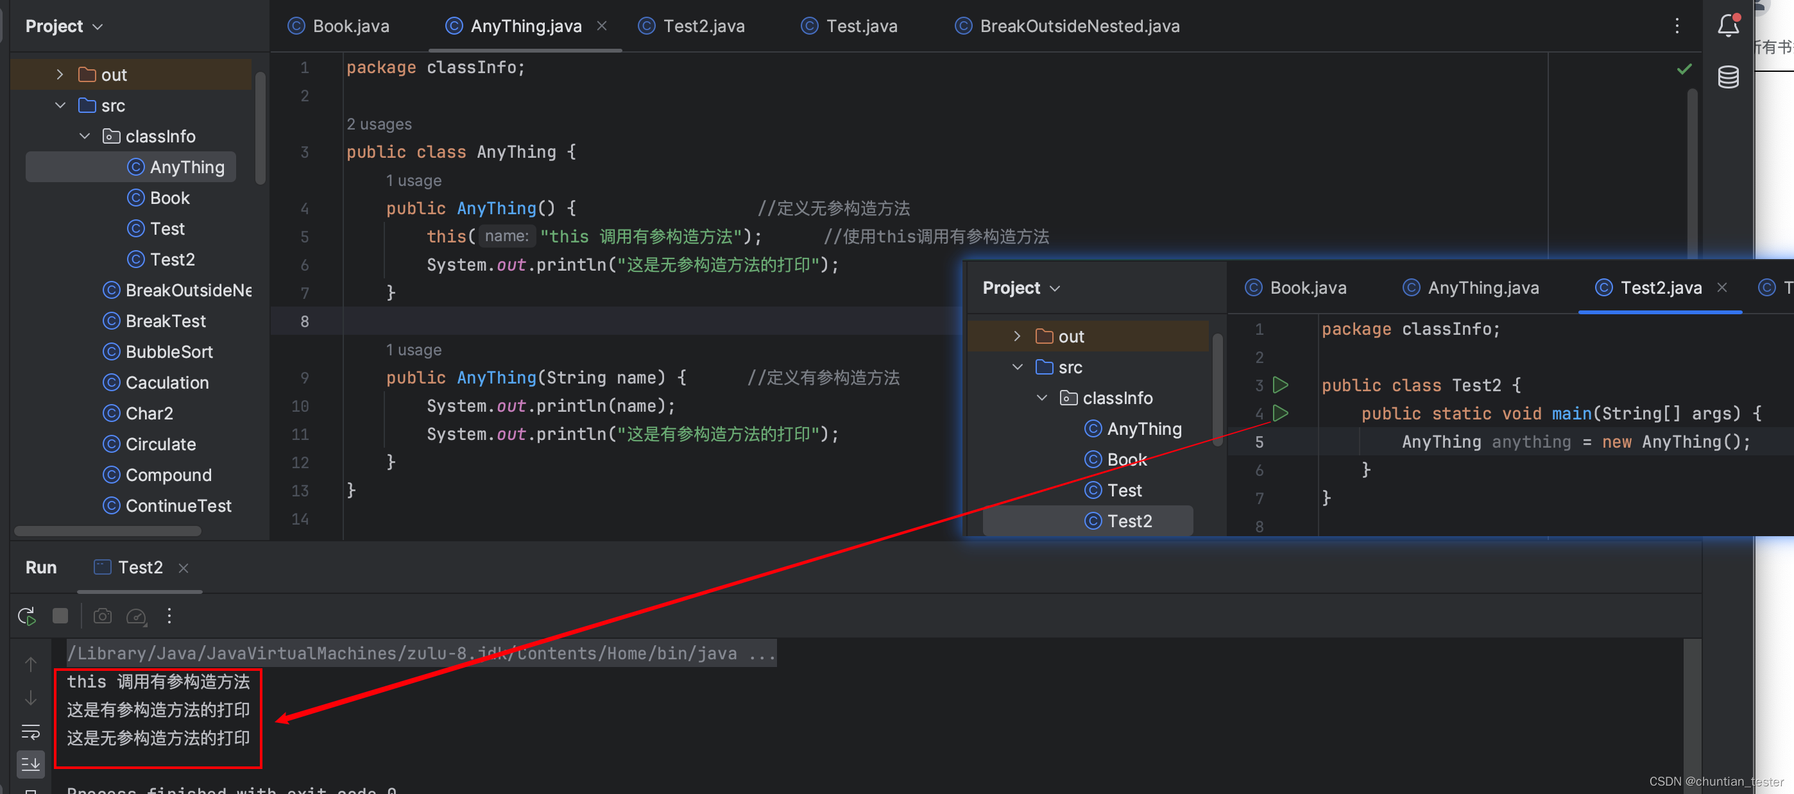The image size is (1794, 794).
Task: Open the profiler gauge icon
Action: point(136,616)
